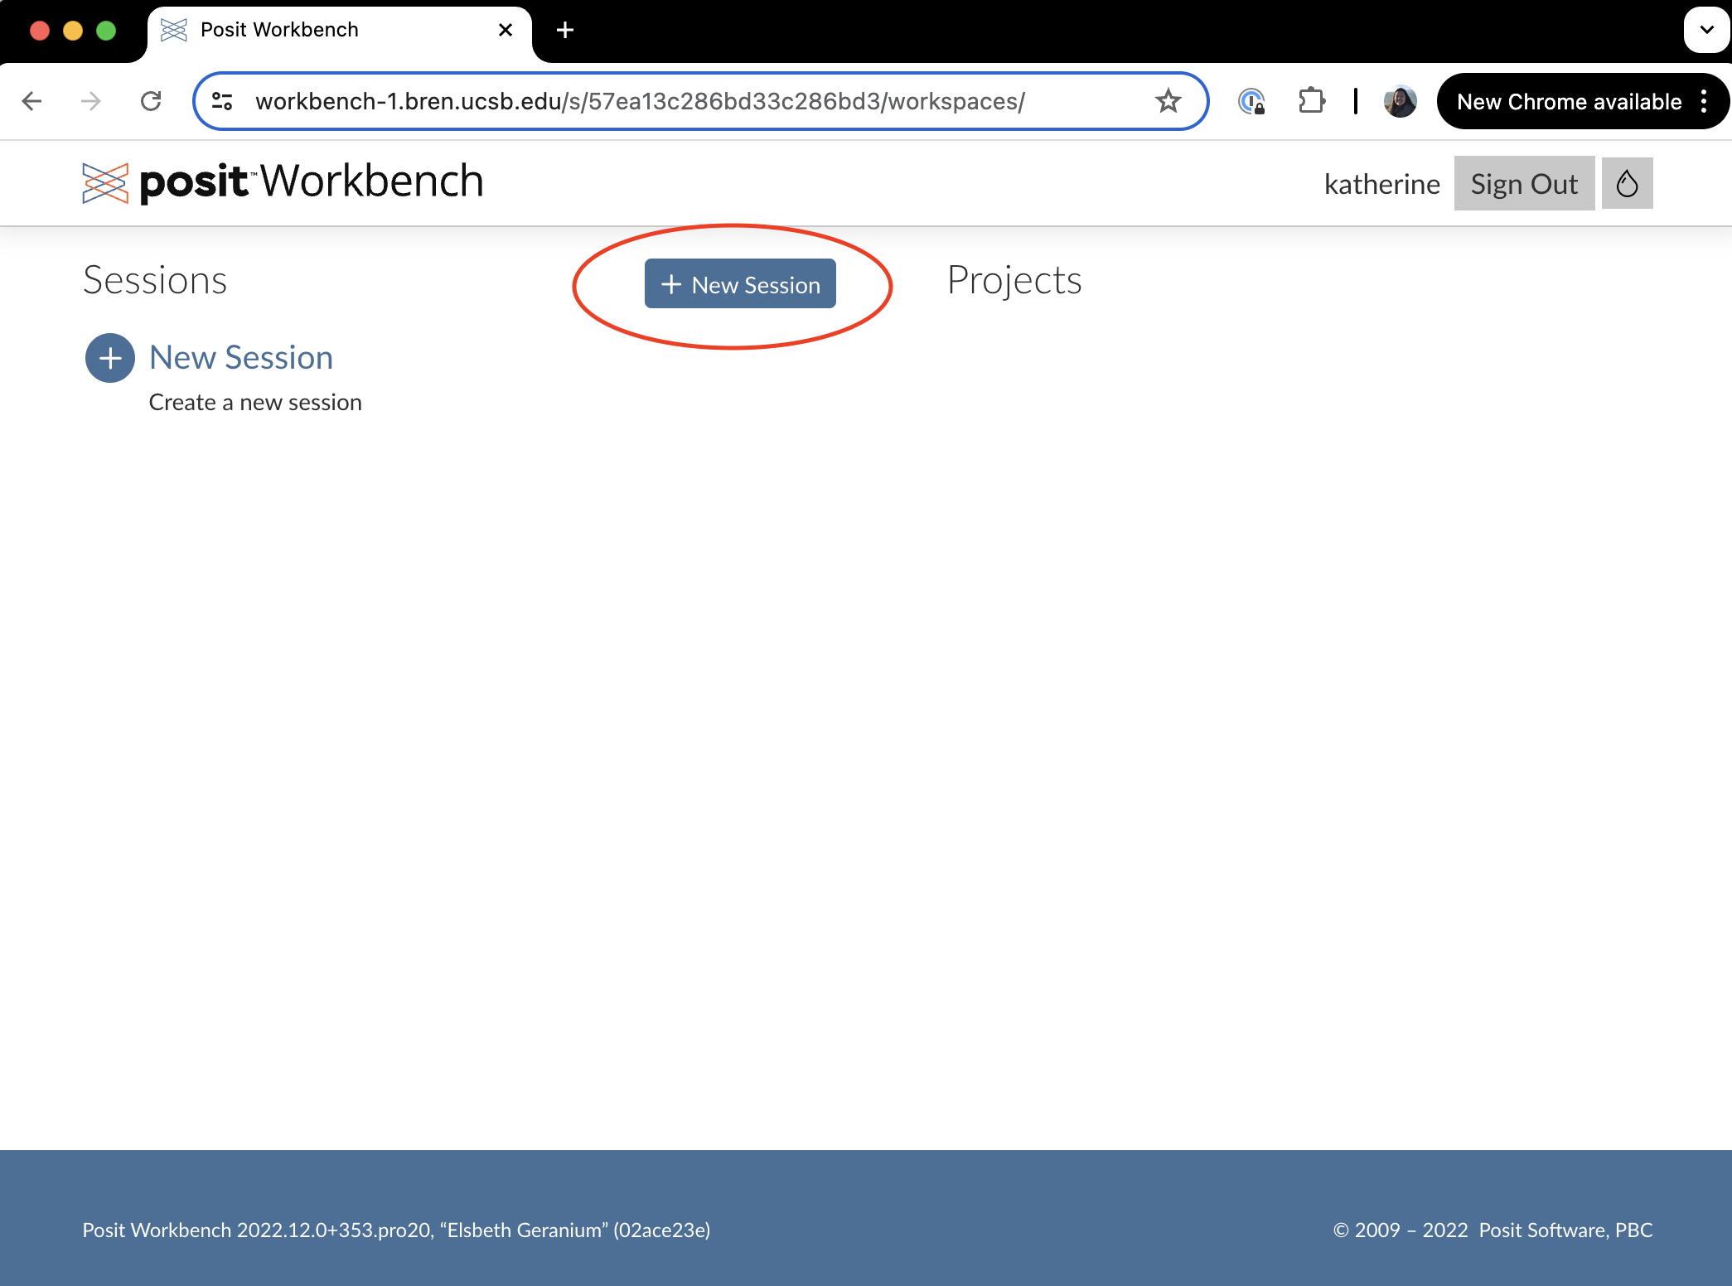This screenshot has width=1732, height=1286.
Task: Open a new browser tab
Action: point(565,30)
